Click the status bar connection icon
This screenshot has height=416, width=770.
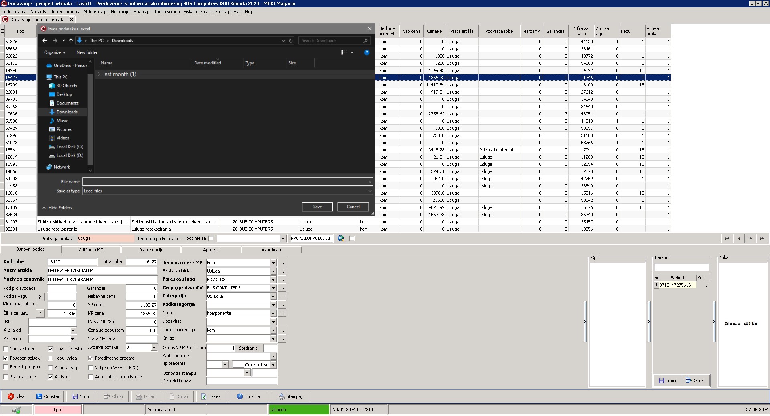tap(16, 410)
